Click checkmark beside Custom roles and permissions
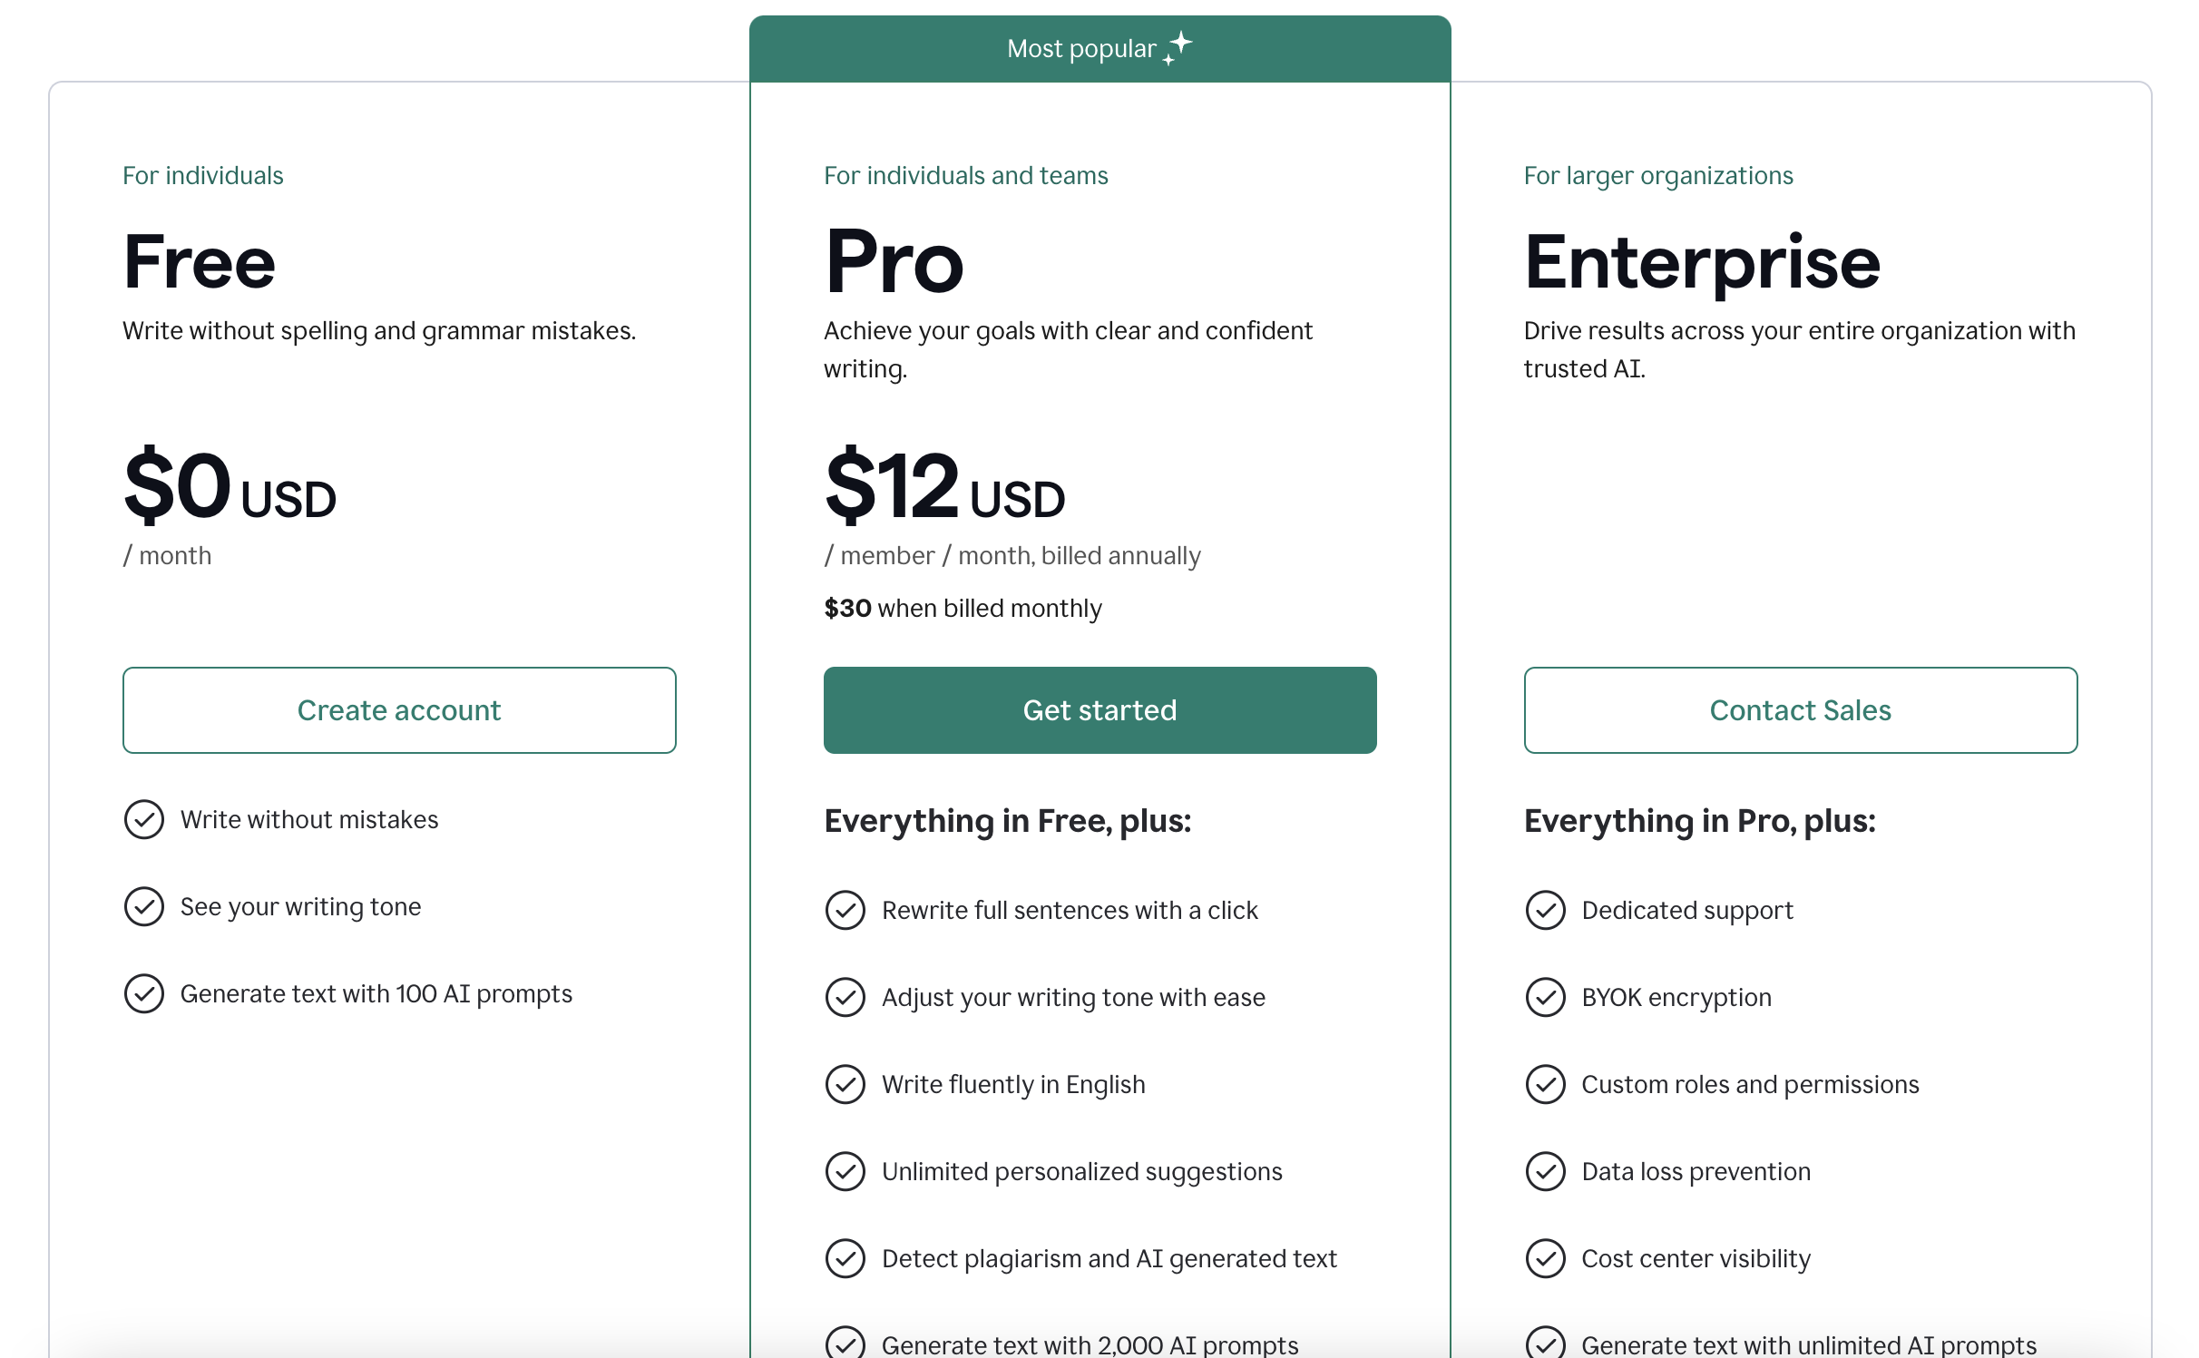The image size is (2199, 1358). [x=1546, y=1084]
